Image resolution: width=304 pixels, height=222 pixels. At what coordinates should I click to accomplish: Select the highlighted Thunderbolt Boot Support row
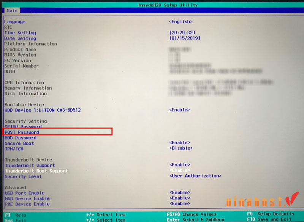pos(36,171)
